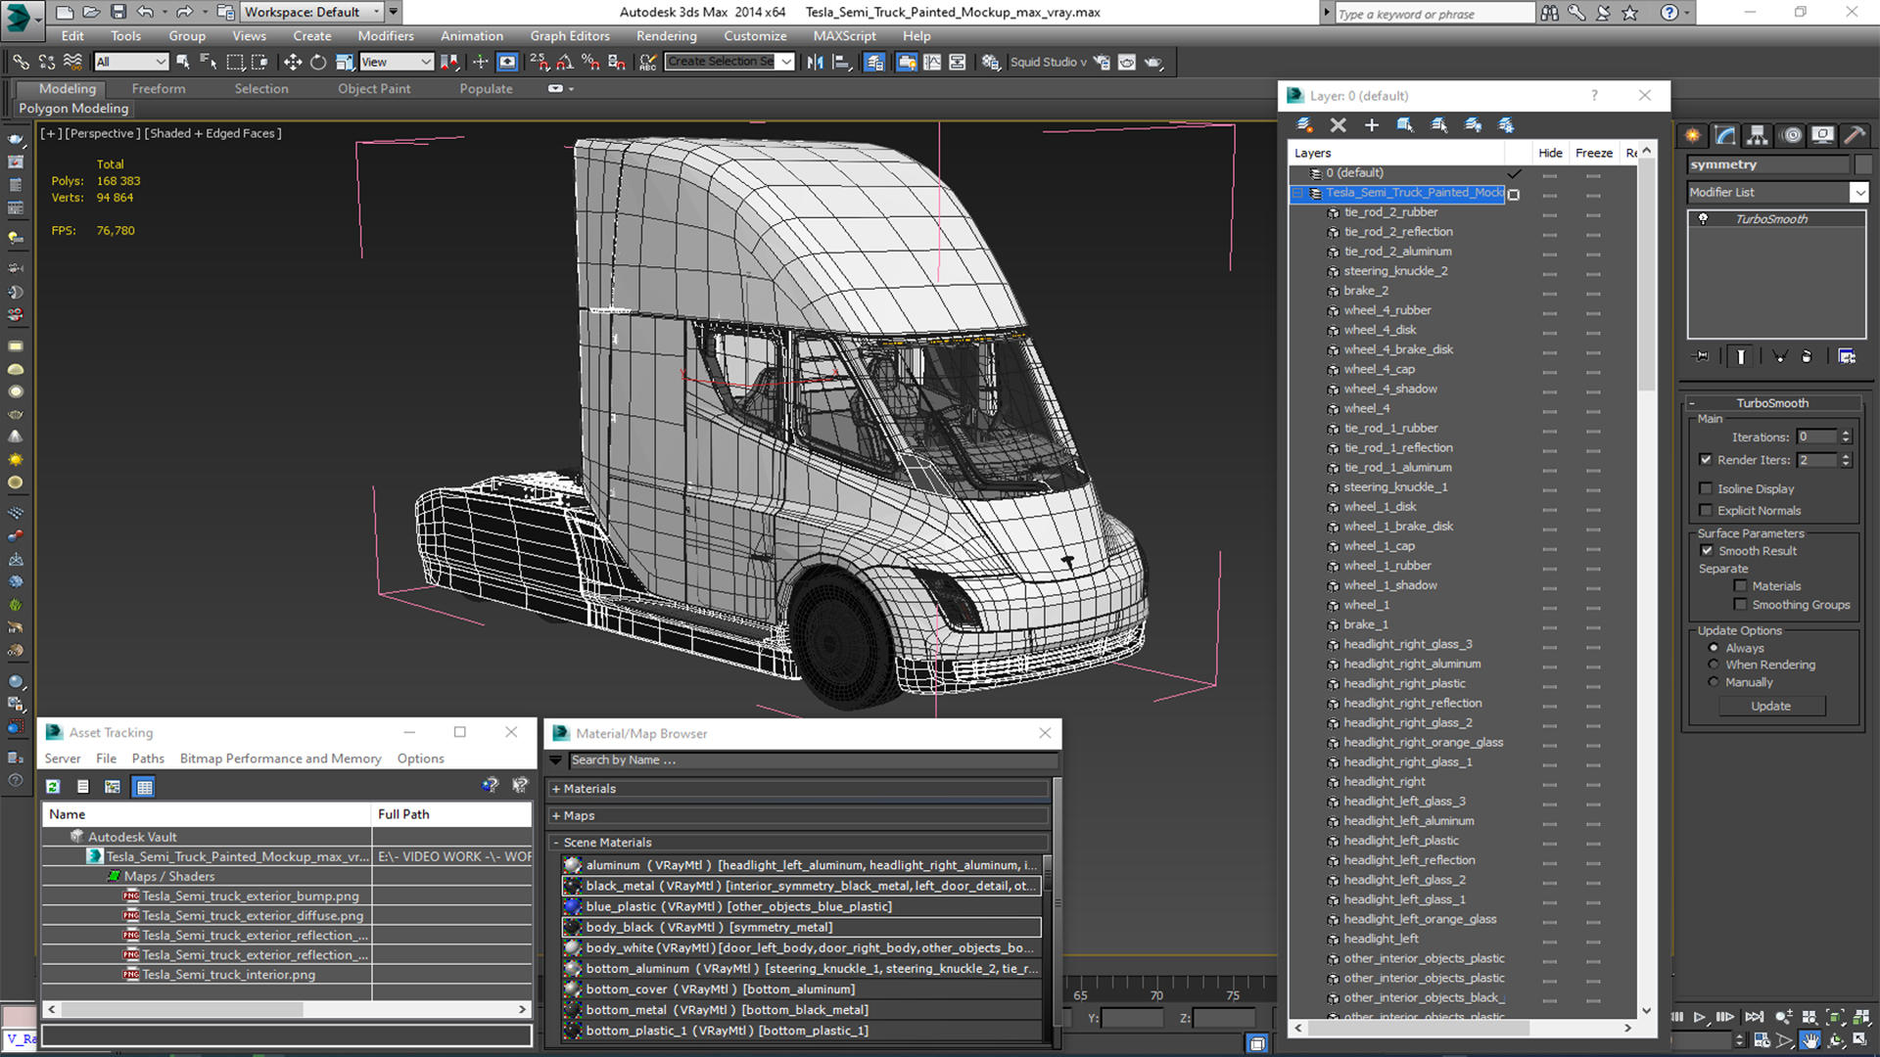The image size is (1880, 1057).
Task: Switch Asset Tracking to table view icon
Action: pyautogui.click(x=144, y=787)
